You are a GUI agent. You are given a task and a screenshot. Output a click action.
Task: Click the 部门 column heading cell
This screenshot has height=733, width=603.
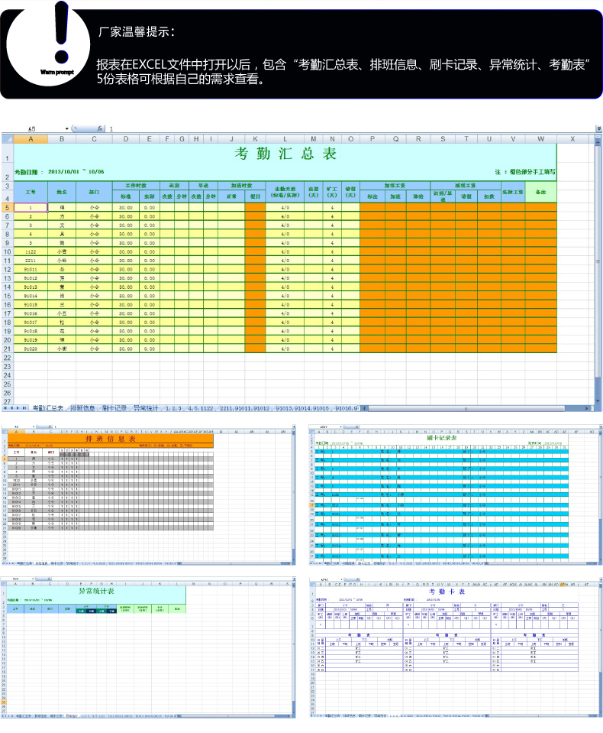[95, 192]
